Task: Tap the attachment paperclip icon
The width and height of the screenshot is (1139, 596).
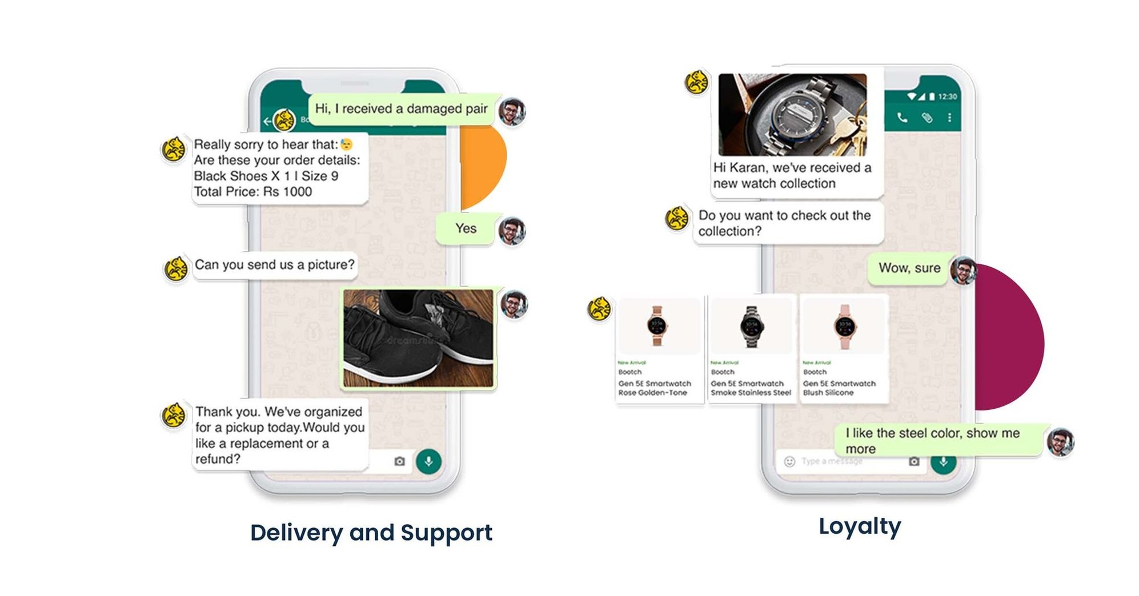Action: click(927, 118)
